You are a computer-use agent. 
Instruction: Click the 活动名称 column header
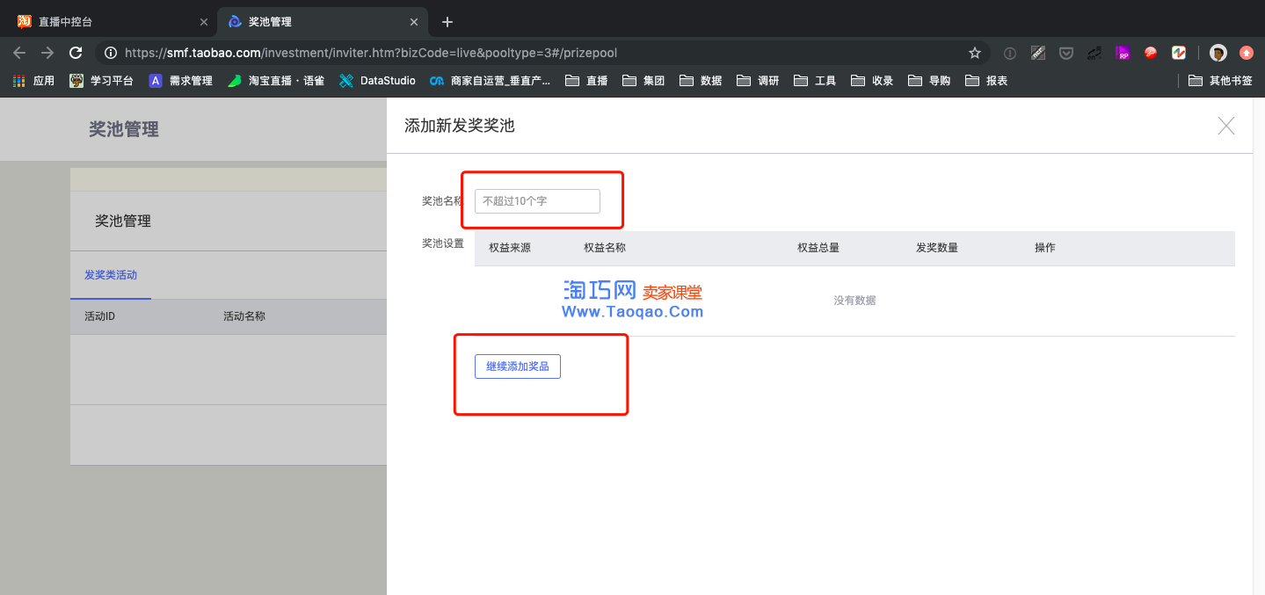pos(244,316)
